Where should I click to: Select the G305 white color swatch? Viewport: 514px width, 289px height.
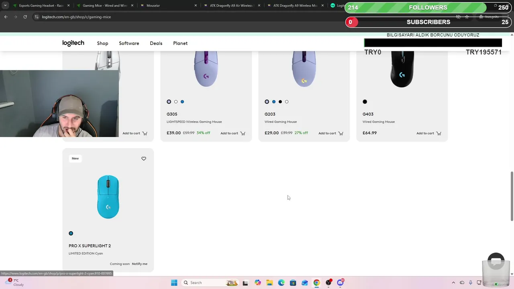click(175, 102)
